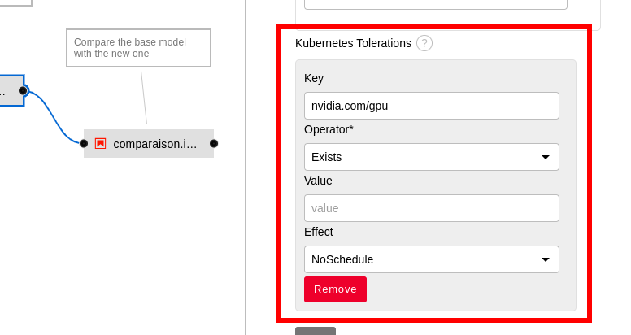Viewport: 631px width, 335px height.
Task: Select the highlighted blue node at left edge
Action: tap(10, 90)
